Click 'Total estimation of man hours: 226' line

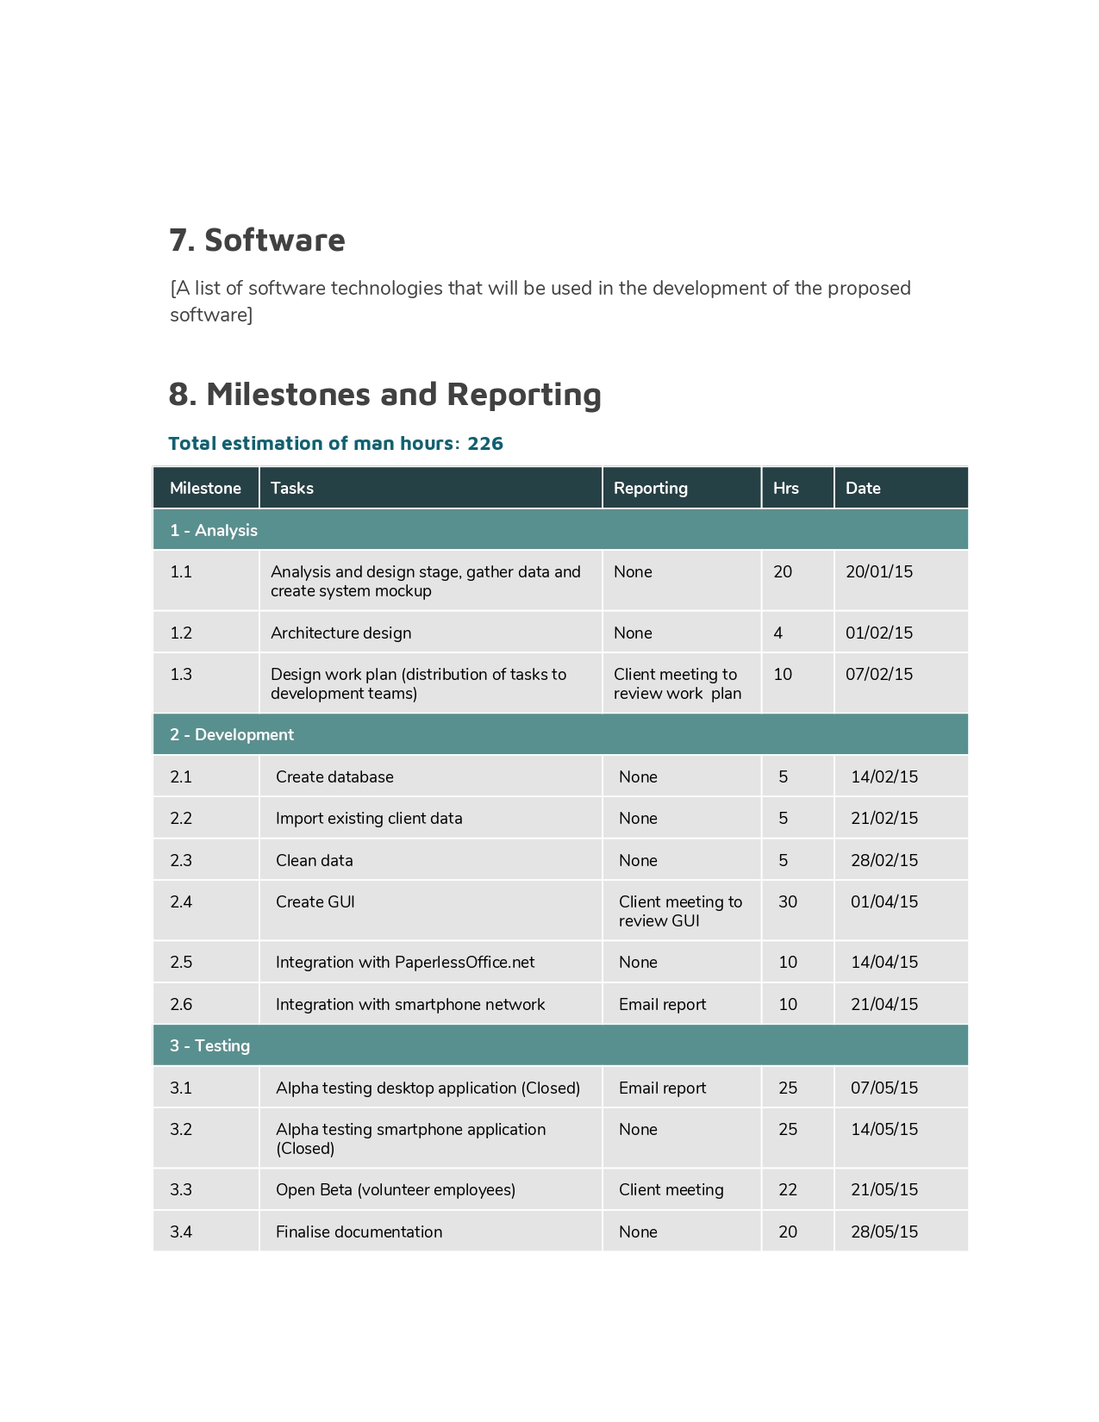coord(335,443)
